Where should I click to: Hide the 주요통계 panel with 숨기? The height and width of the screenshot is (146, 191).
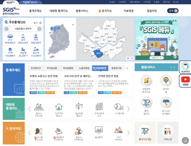pyautogui.click(x=35, y=23)
